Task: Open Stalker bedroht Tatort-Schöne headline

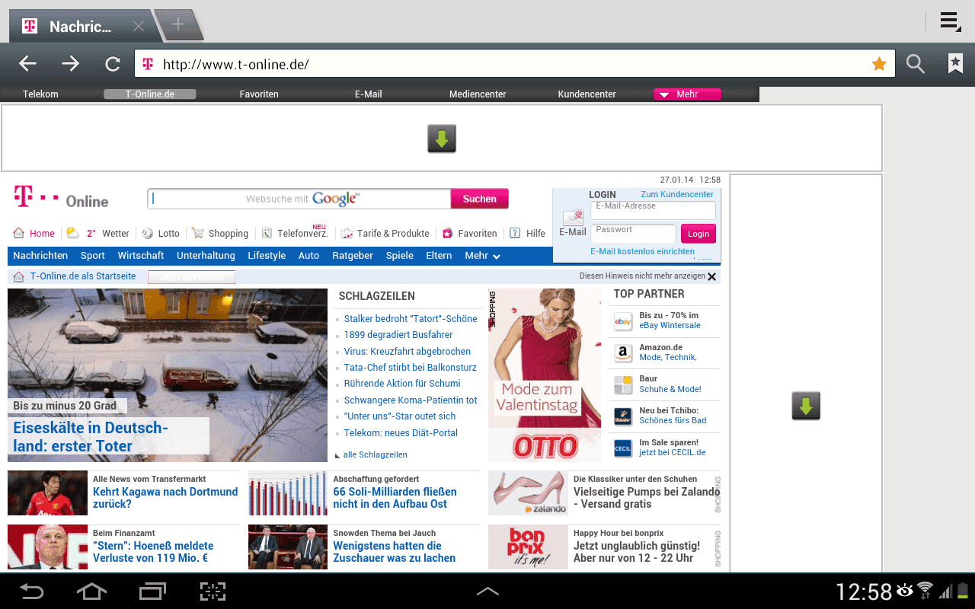Action: pyautogui.click(x=411, y=319)
